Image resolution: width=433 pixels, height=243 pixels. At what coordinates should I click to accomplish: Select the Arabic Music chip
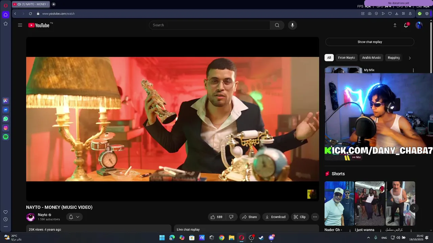tap(371, 58)
